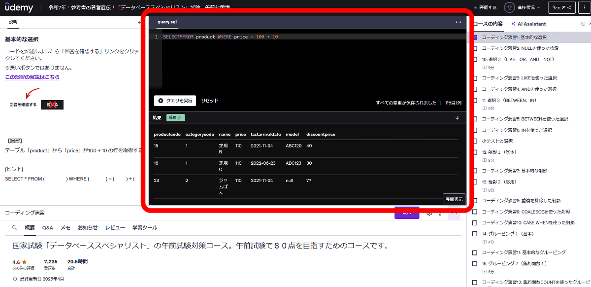591x287 pixels.
Task: Click the search magnifier icon below video
Action: [x=14, y=228]
